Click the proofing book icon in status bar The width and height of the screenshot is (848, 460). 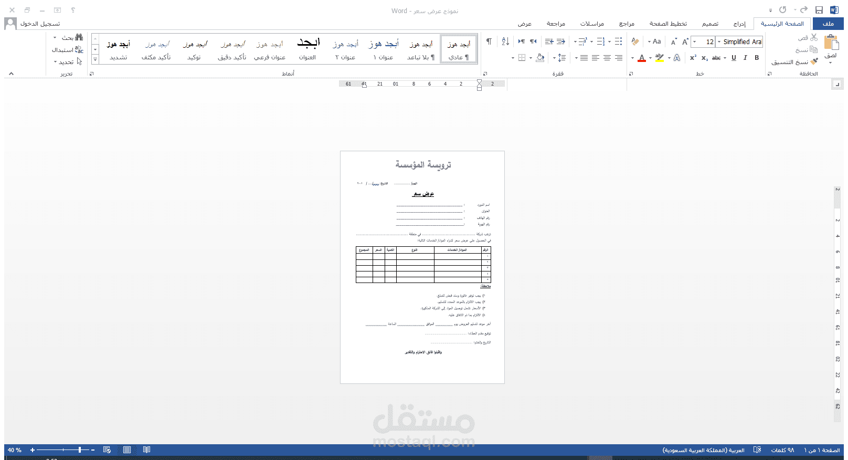coord(757,450)
